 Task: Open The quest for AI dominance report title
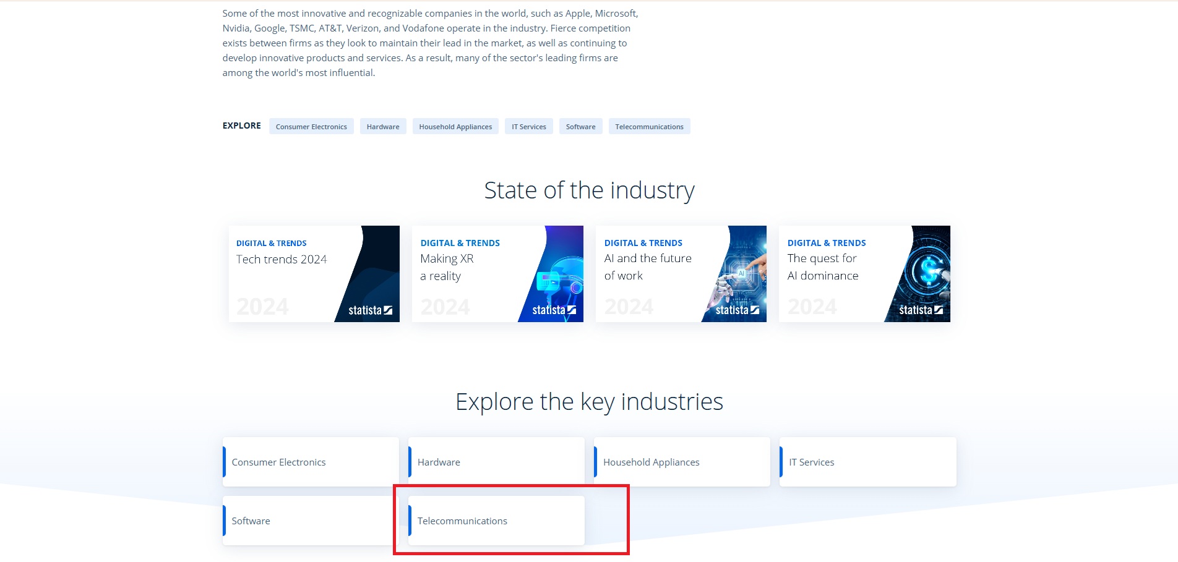point(822,267)
